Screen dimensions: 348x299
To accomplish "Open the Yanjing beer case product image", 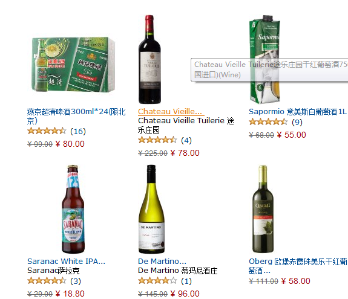I will tap(73, 64).
